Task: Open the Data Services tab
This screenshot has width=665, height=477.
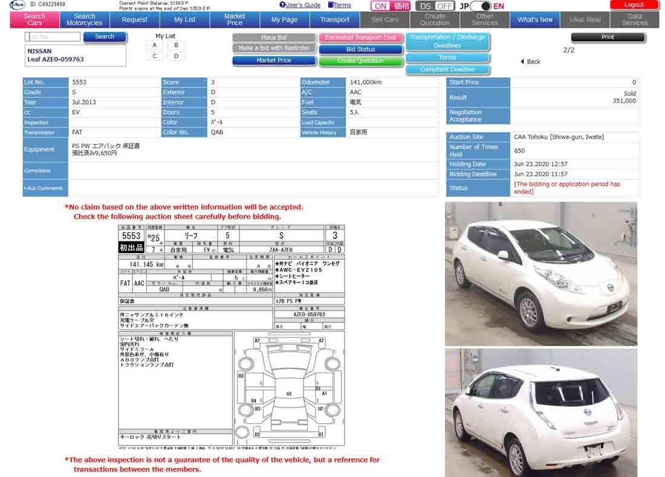Action: coord(635,19)
